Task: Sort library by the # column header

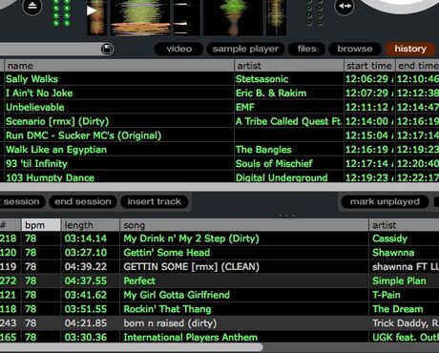Action: point(10,225)
